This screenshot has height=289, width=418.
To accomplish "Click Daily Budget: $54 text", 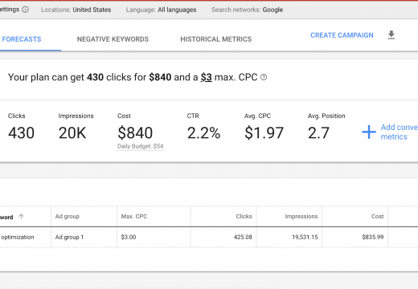I will 140,146.
